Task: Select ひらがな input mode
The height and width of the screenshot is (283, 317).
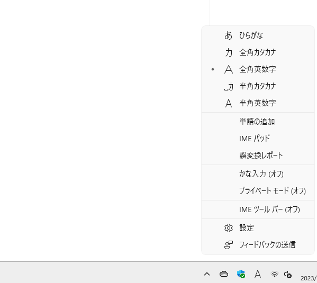Action: (258, 35)
